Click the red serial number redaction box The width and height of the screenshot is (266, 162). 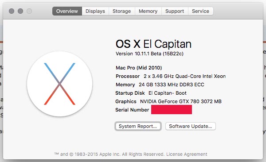pyautogui.click(x=172, y=109)
